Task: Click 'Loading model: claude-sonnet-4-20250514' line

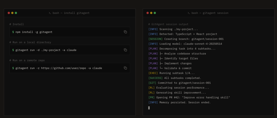Action: (191, 44)
